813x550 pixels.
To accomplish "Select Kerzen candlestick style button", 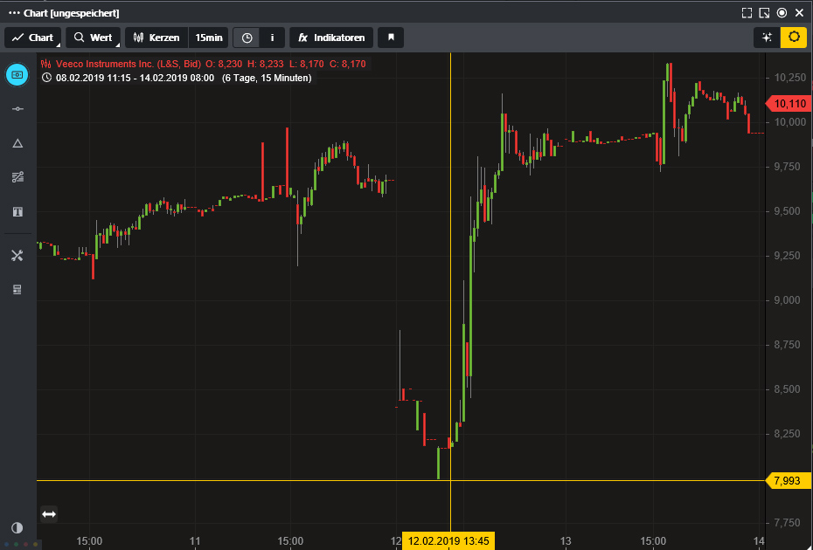I will pos(156,38).
